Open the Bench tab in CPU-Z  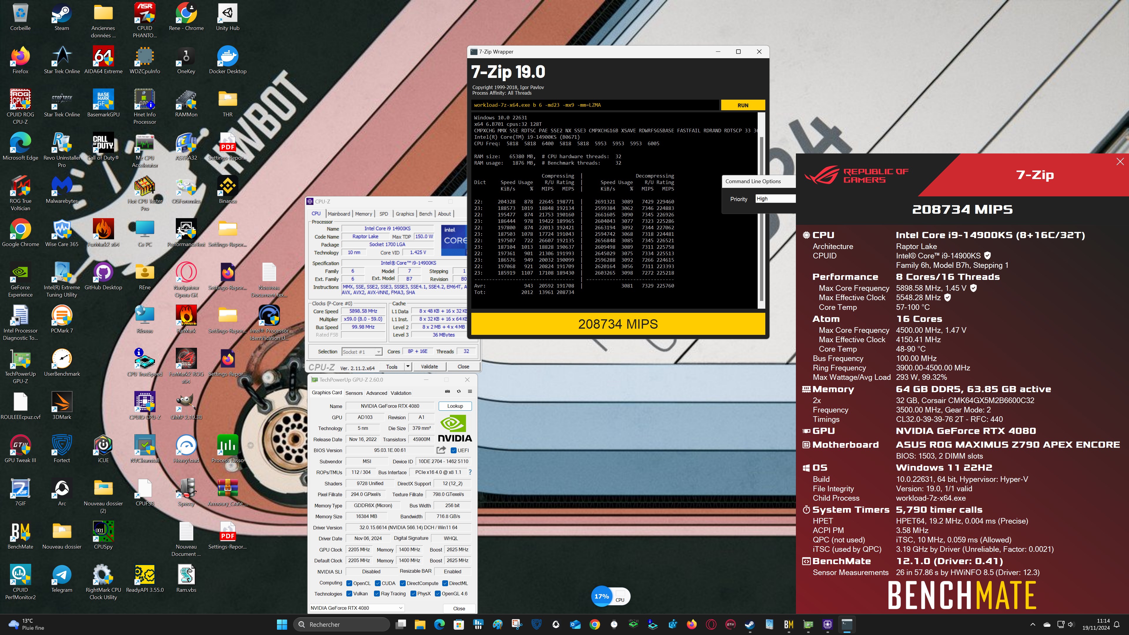pyautogui.click(x=425, y=214)
